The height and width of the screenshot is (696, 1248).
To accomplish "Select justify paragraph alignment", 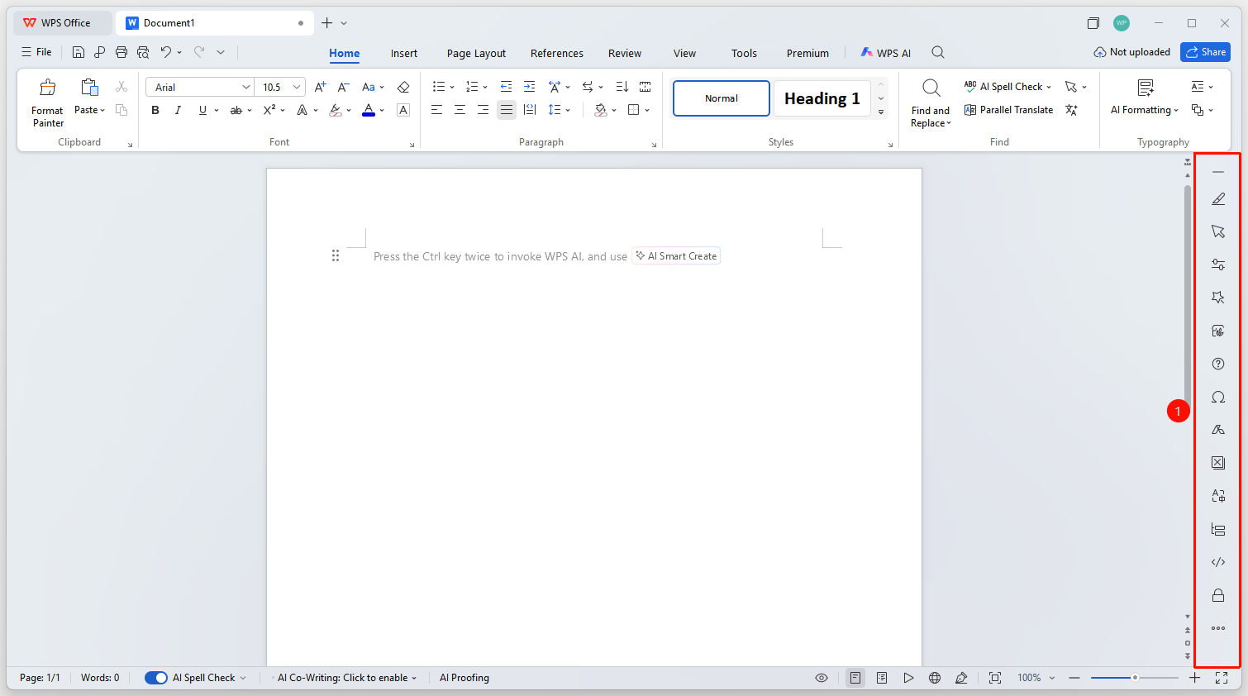I will click(x=507, y=110).
